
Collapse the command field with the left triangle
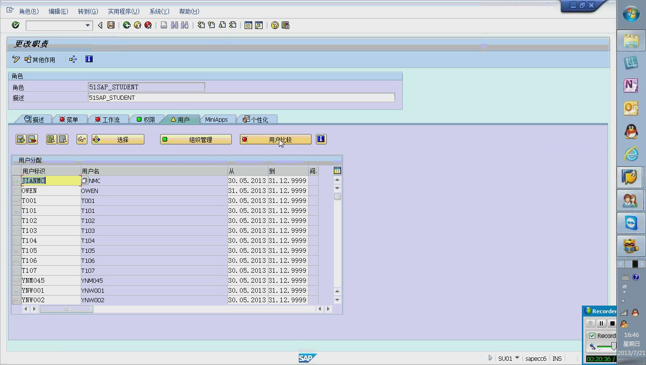coord(100,25)
